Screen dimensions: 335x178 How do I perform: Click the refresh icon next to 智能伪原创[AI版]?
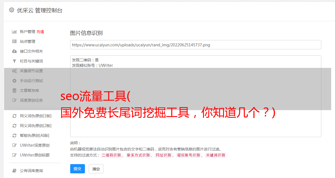coord(14,135)
